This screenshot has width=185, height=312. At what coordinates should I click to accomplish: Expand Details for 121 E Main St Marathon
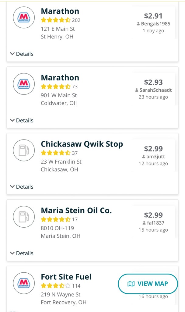click(22, 54)
